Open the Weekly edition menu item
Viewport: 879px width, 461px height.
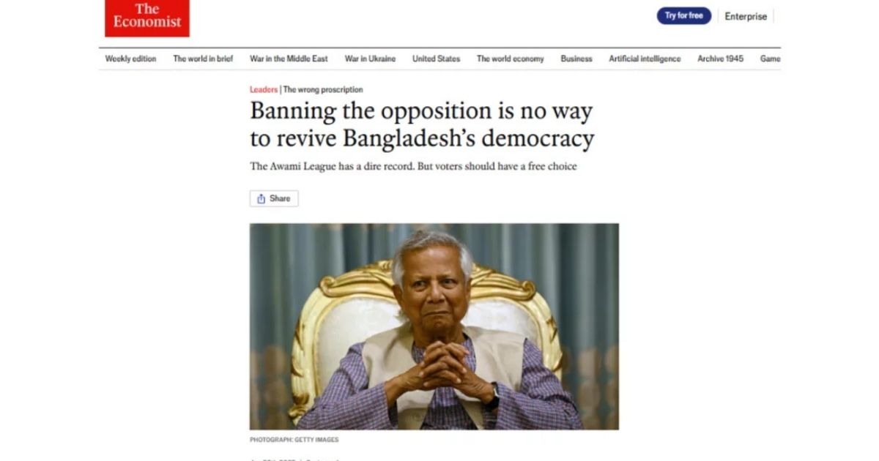(130, 59)
